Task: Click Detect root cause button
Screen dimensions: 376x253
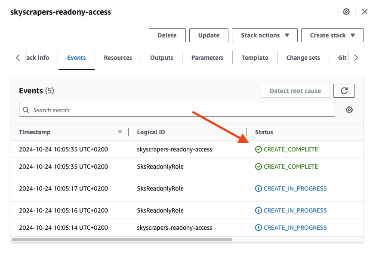Action: tap(295, 91)
